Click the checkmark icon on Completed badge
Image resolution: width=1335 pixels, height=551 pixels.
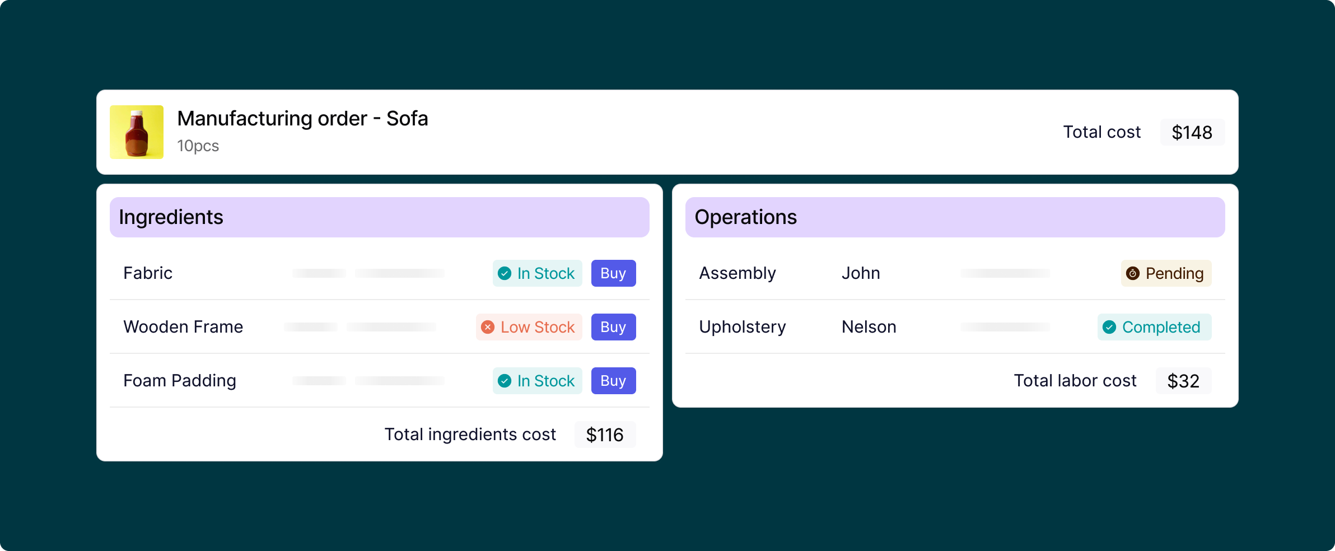pos(1109,327)
